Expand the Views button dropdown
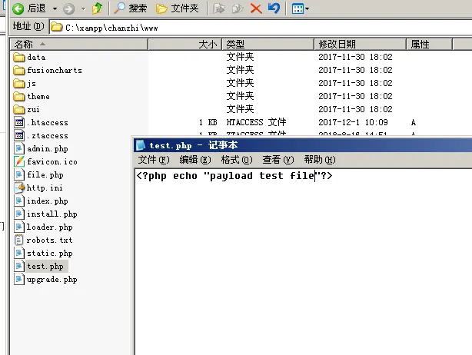 [x=307, y=9]
